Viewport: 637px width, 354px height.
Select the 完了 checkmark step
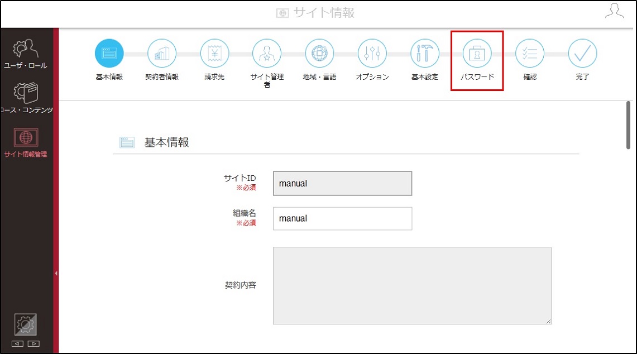point(582,53)
